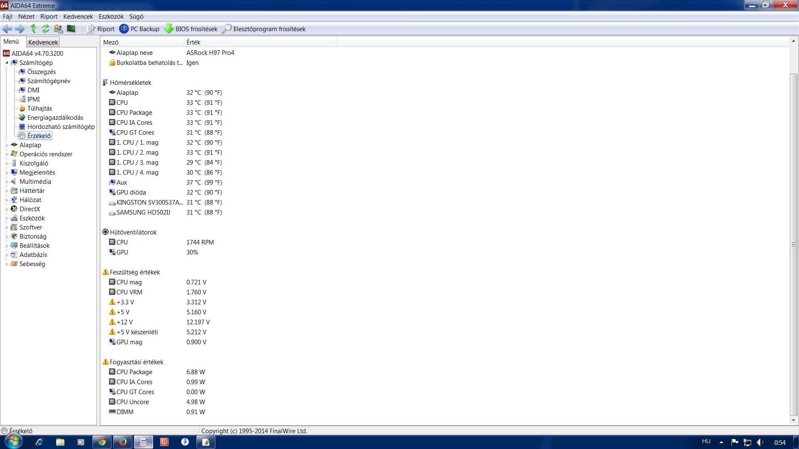Expand the Kiszolgáló tree node

coord(7,163)
